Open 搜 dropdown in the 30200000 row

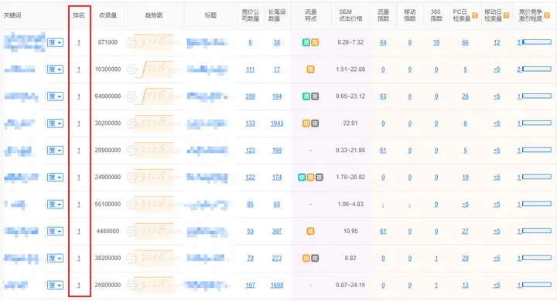point(55,123)
